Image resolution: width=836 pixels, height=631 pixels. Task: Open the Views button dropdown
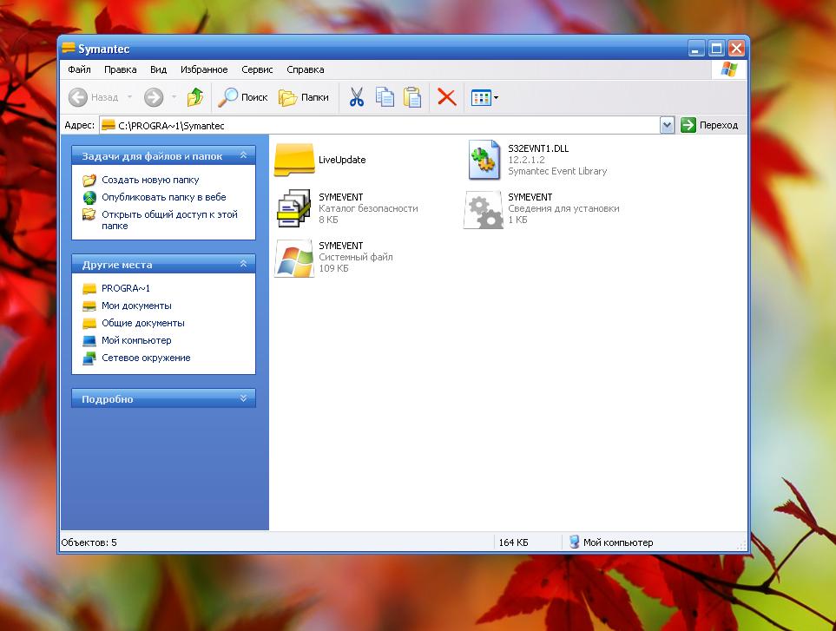point(497,97)
